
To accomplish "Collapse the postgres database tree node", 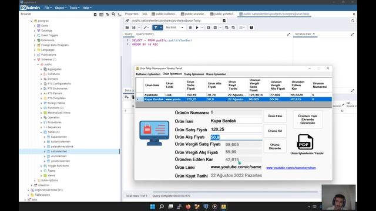I will click(x=31, y=21).
